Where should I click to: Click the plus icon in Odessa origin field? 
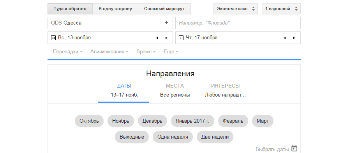[166, 23]
